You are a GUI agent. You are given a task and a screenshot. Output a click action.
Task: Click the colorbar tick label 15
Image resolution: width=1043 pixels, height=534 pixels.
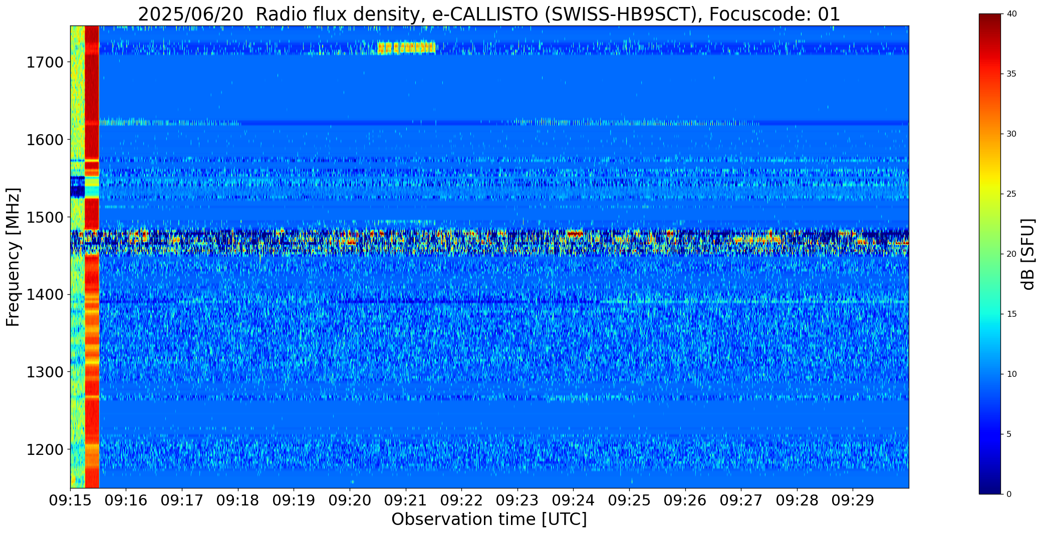click(1011, 314)
